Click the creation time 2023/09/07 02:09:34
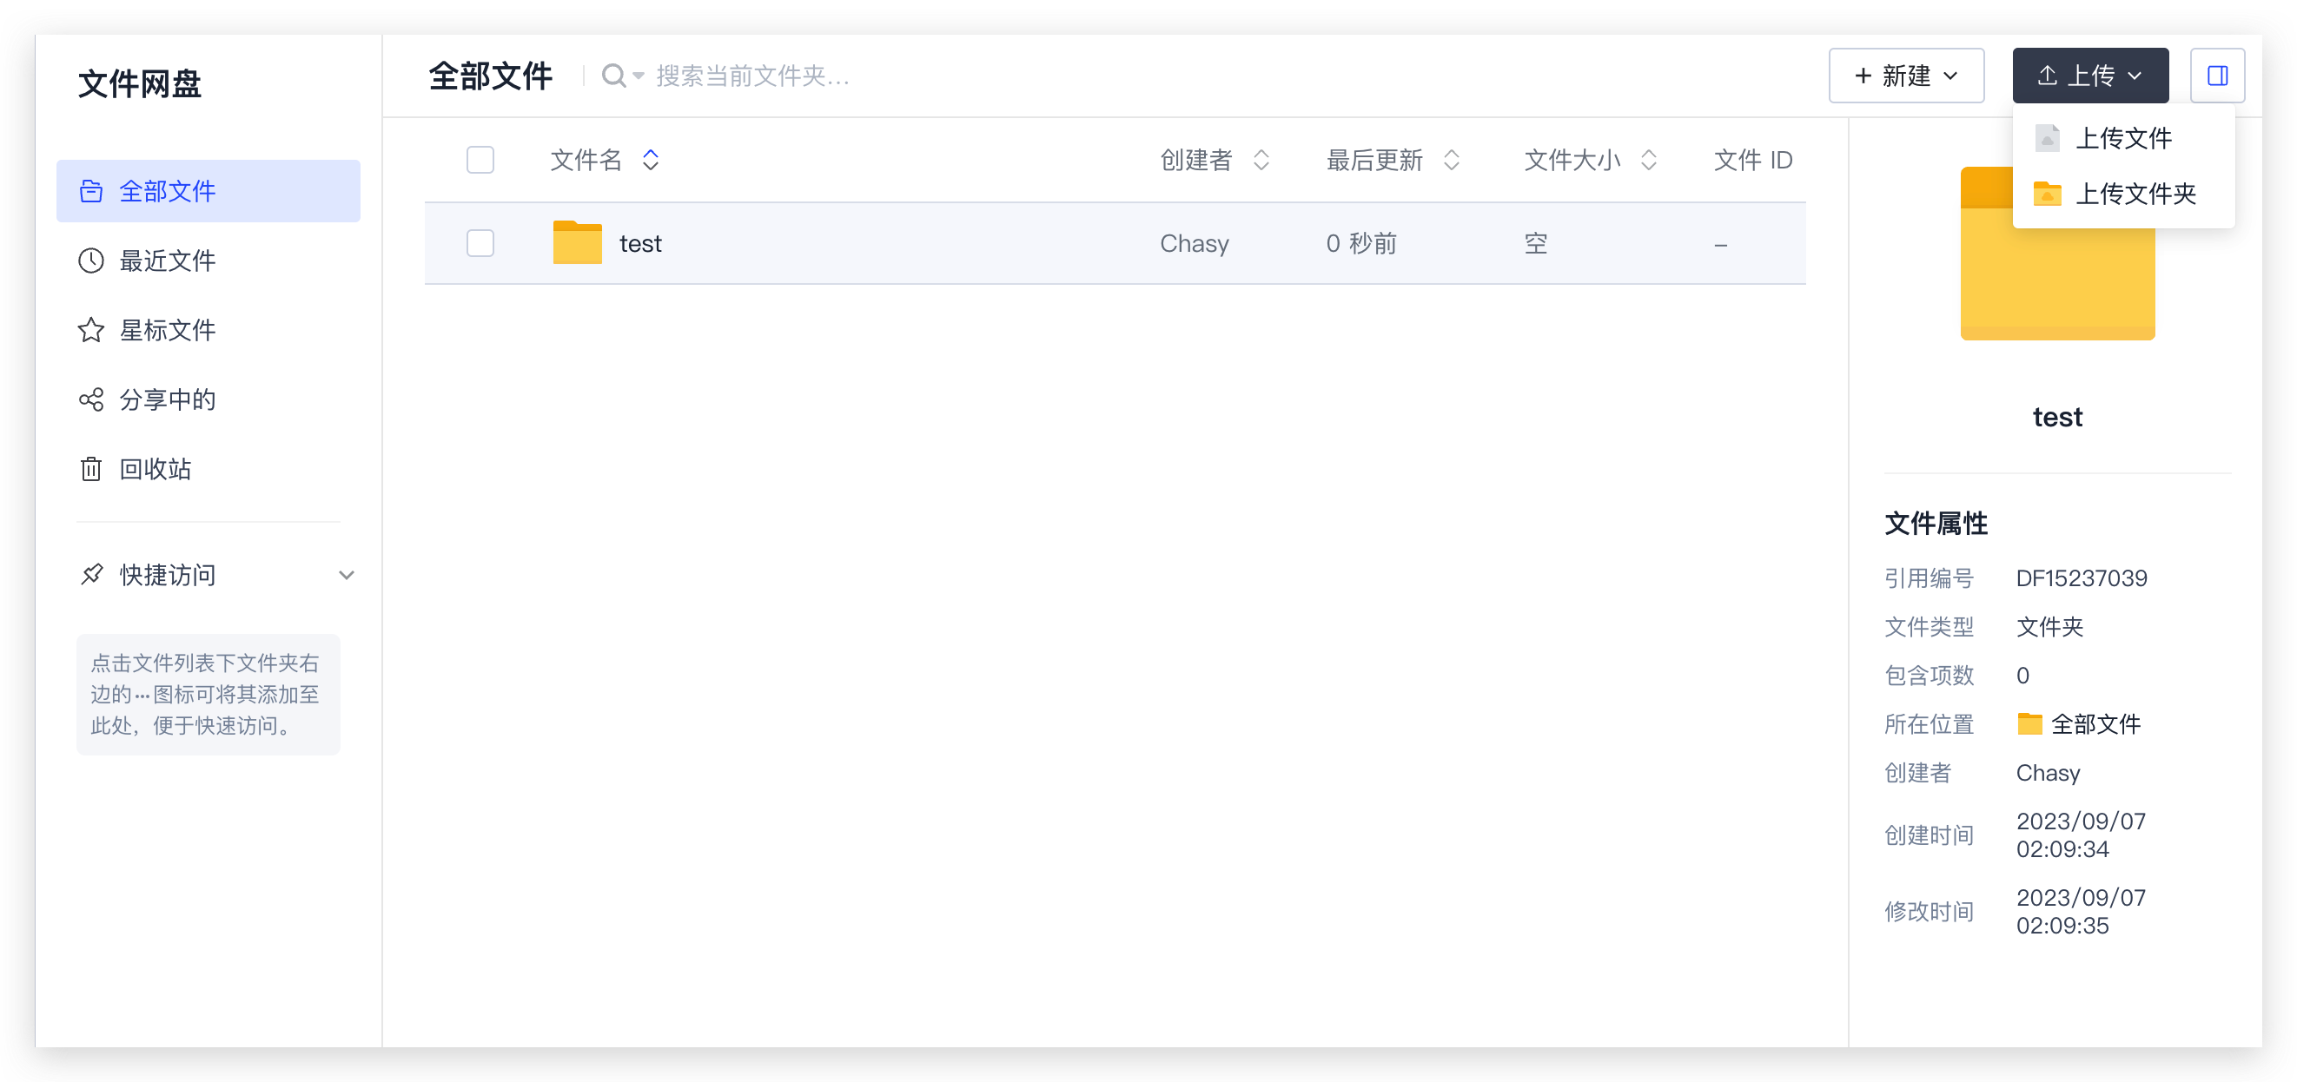This screenshot has width=2297, height=1082. point(2081,835)
